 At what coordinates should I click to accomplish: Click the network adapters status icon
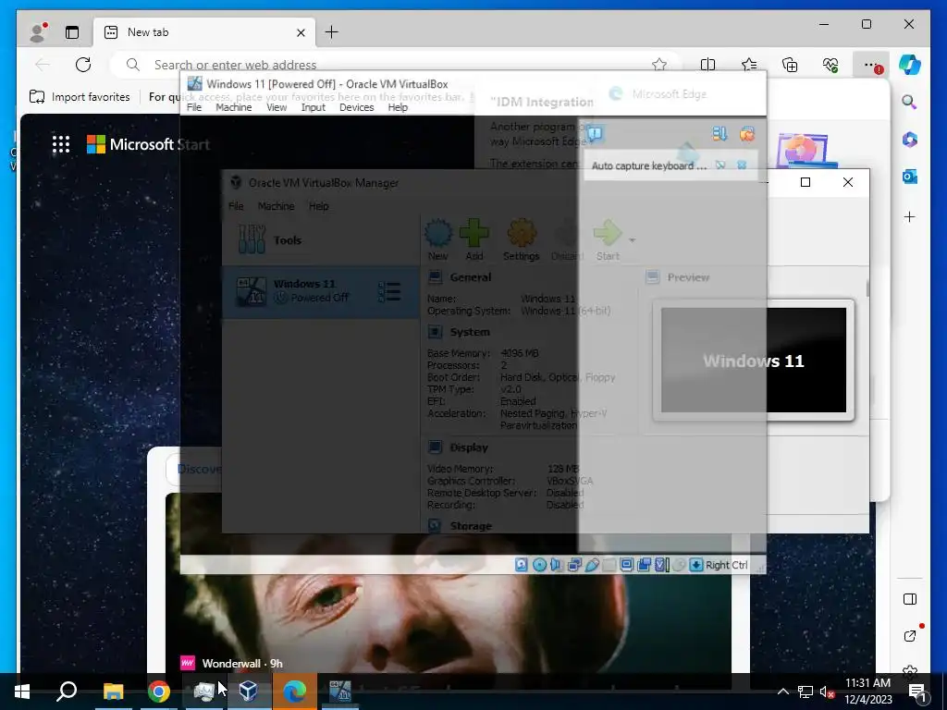click(574, 565)
